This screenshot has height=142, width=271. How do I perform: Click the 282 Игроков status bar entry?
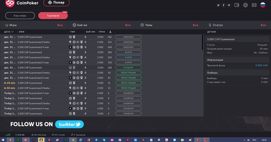pos(39,135)
